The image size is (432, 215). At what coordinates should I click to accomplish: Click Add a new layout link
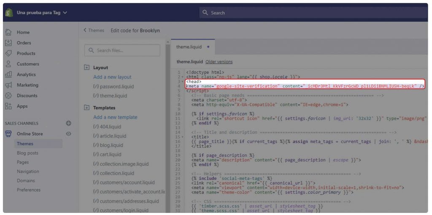point(112,77)
